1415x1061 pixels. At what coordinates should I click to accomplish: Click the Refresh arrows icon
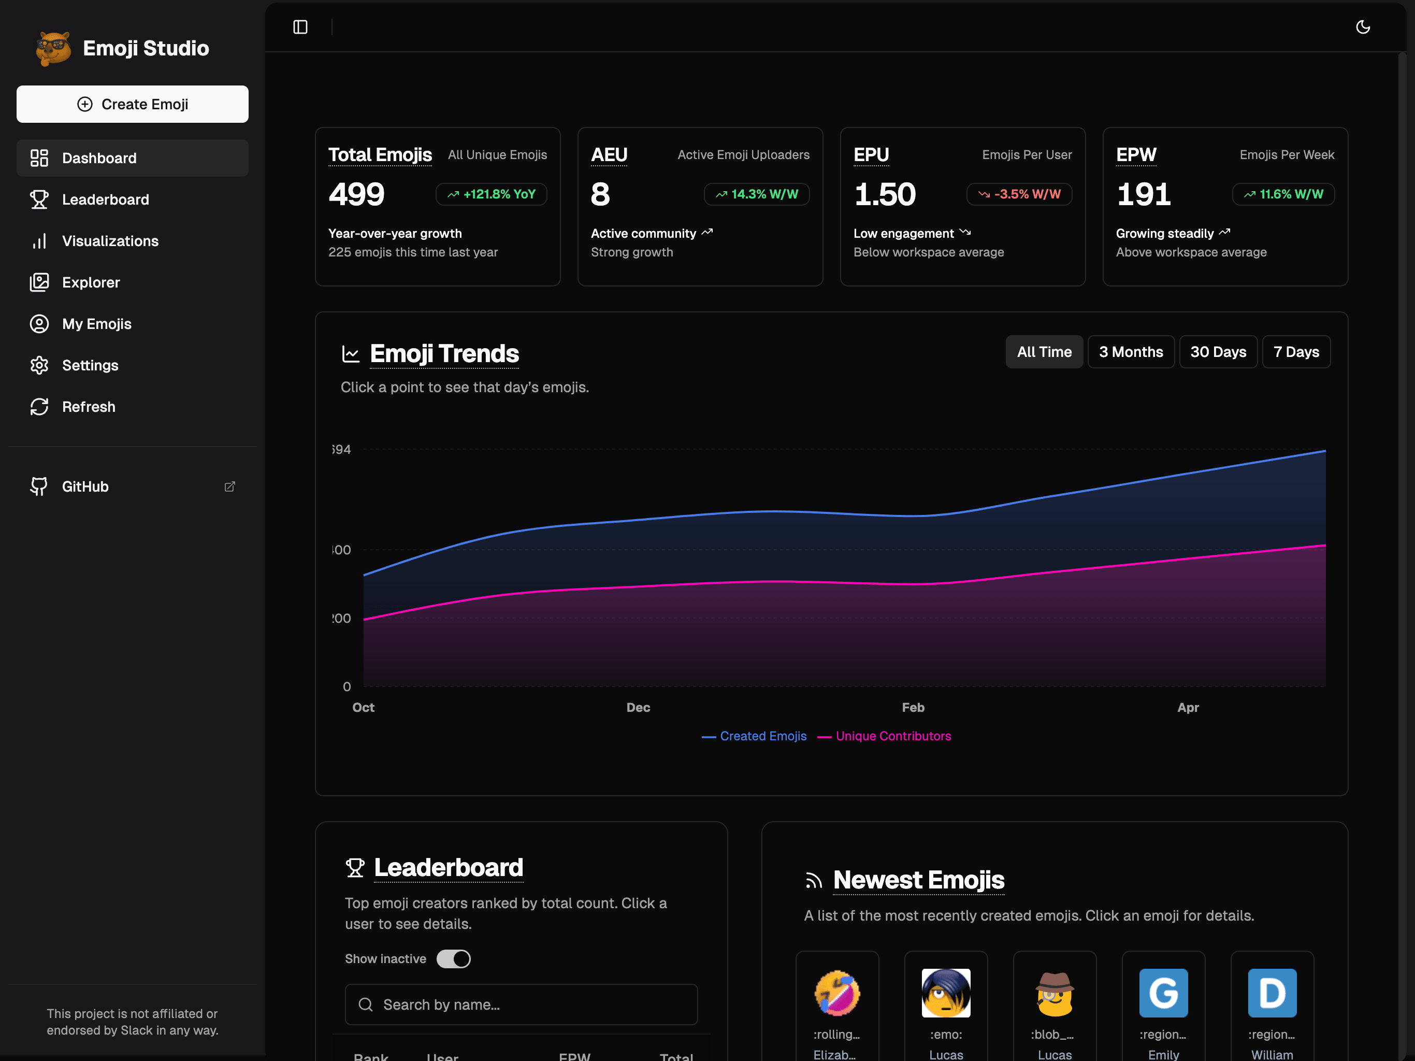pos(40,407)
